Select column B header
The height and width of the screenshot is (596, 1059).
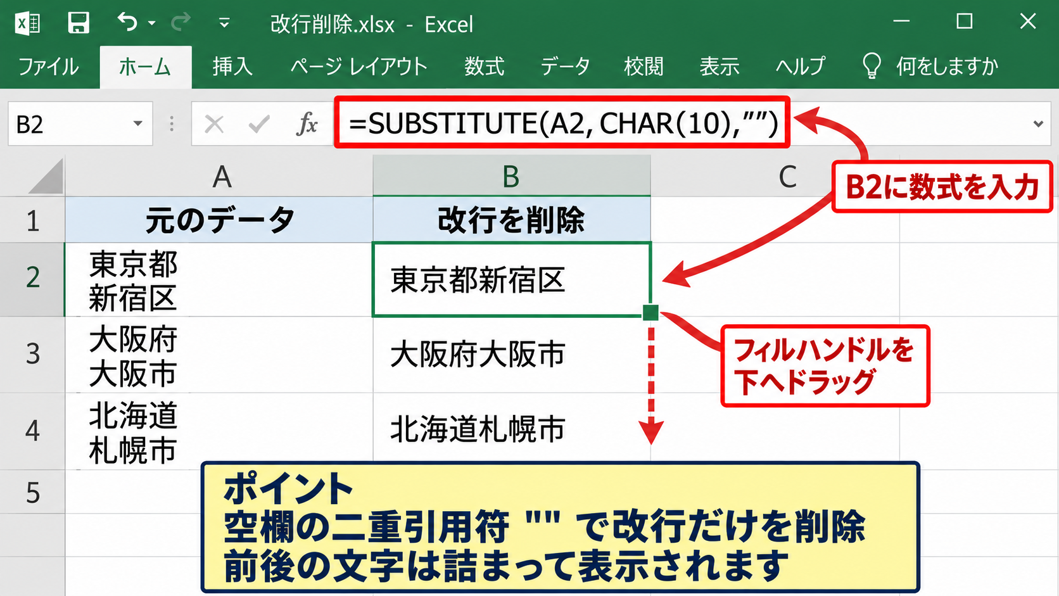[x=512, y=176]
